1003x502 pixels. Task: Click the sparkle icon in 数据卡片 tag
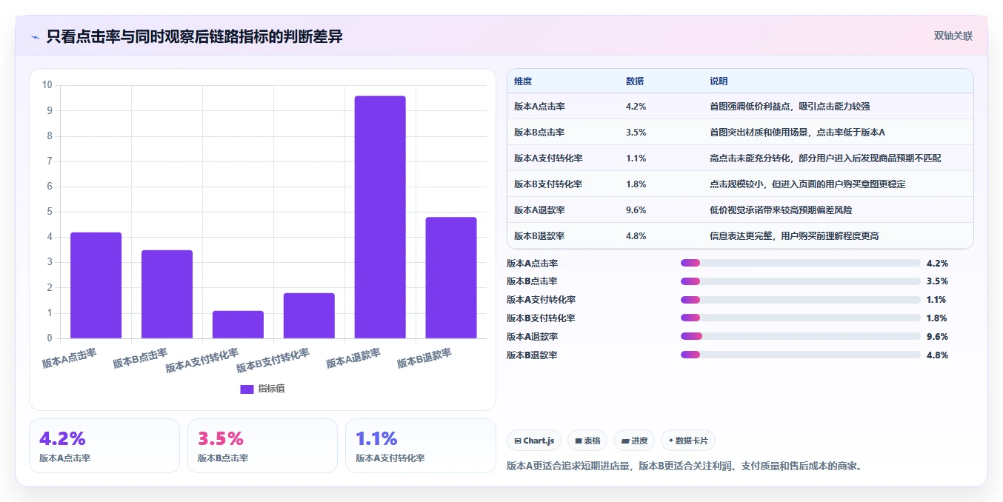[671, 440]
